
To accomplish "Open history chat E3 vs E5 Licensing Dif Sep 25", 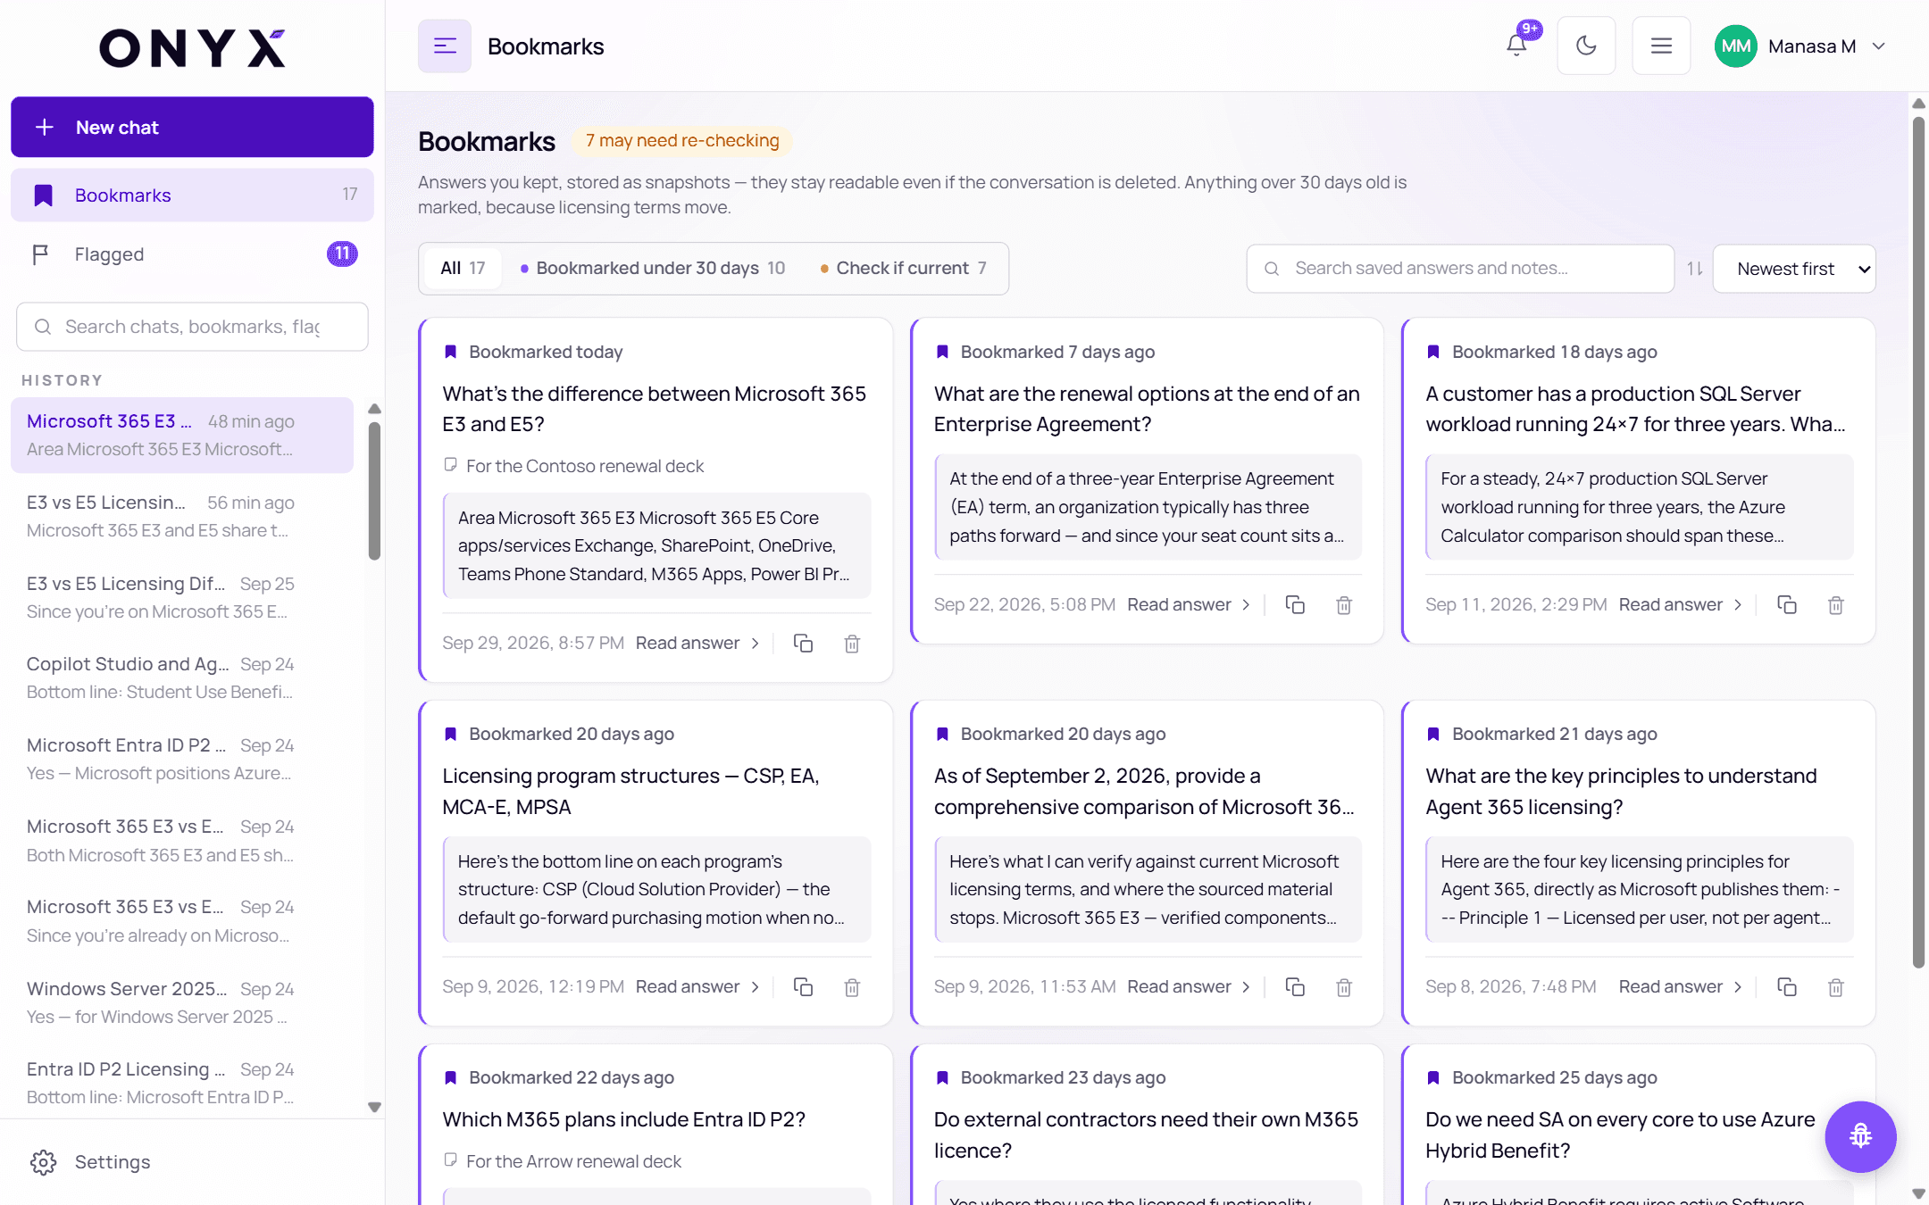I will [x=181, y=597].
